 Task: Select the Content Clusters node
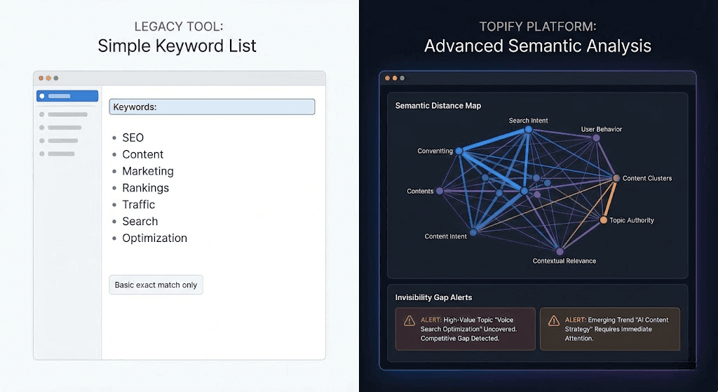click(x=616, y=178)
